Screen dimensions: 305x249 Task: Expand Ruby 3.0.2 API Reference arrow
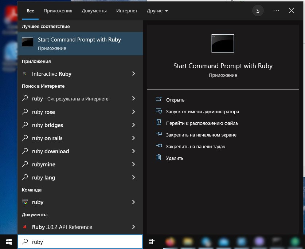pyautogui.click(x=133, y=227)
